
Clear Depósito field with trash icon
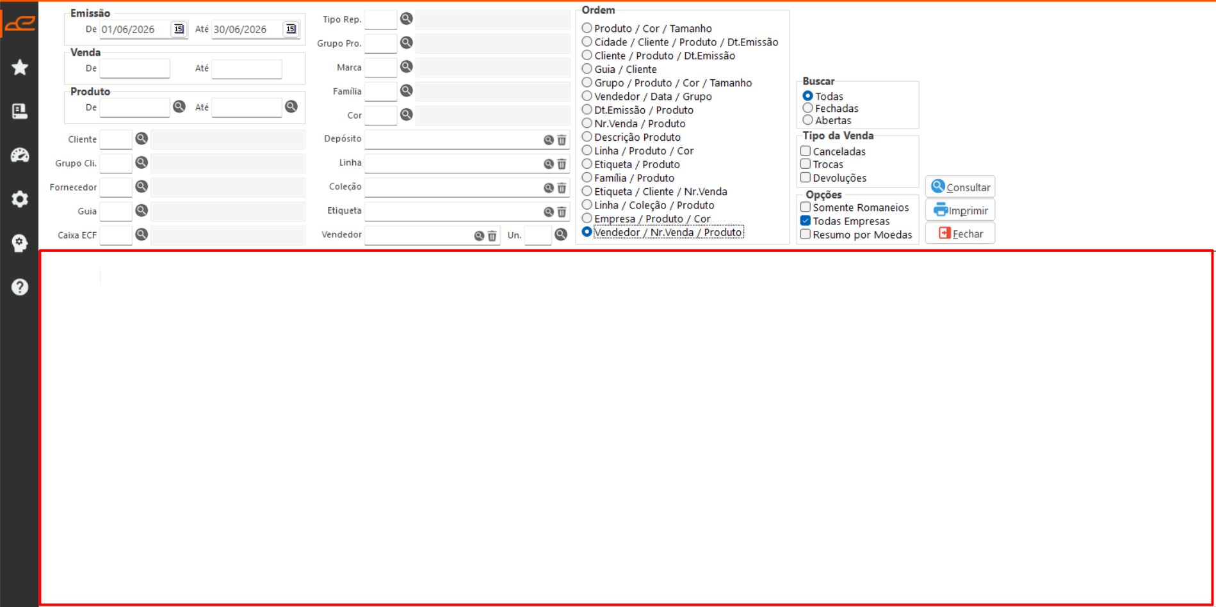pyautogui.click(x=562, y=139)
